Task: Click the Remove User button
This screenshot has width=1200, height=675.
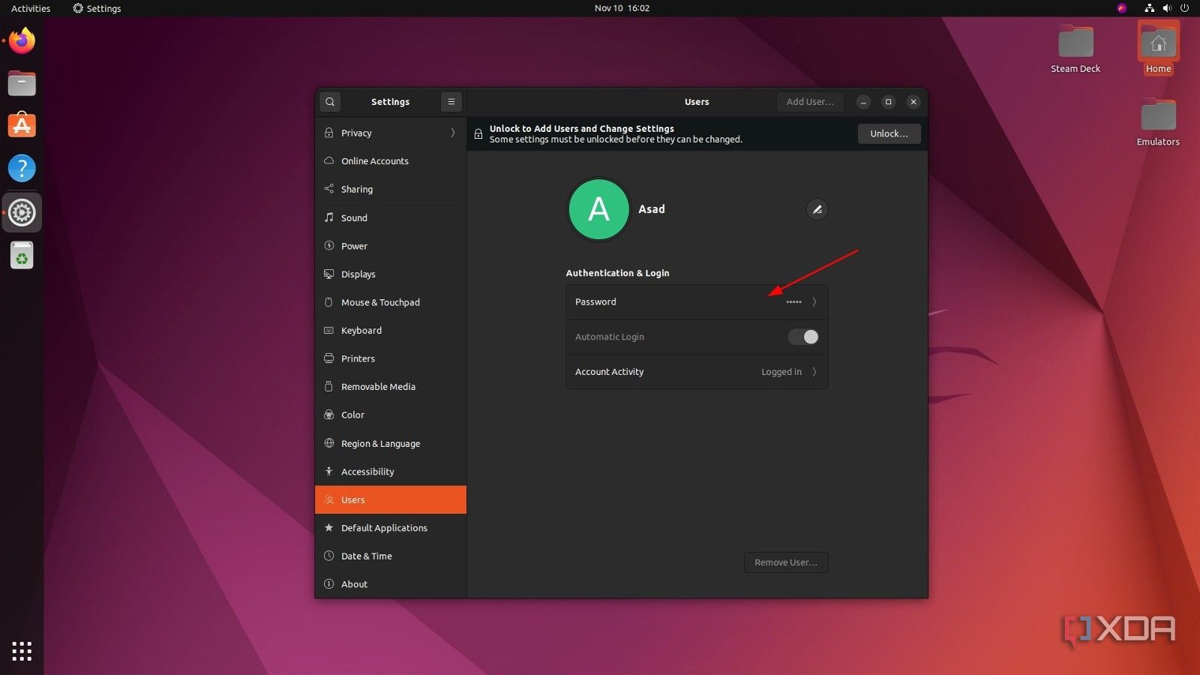Action: pos(785,562)
